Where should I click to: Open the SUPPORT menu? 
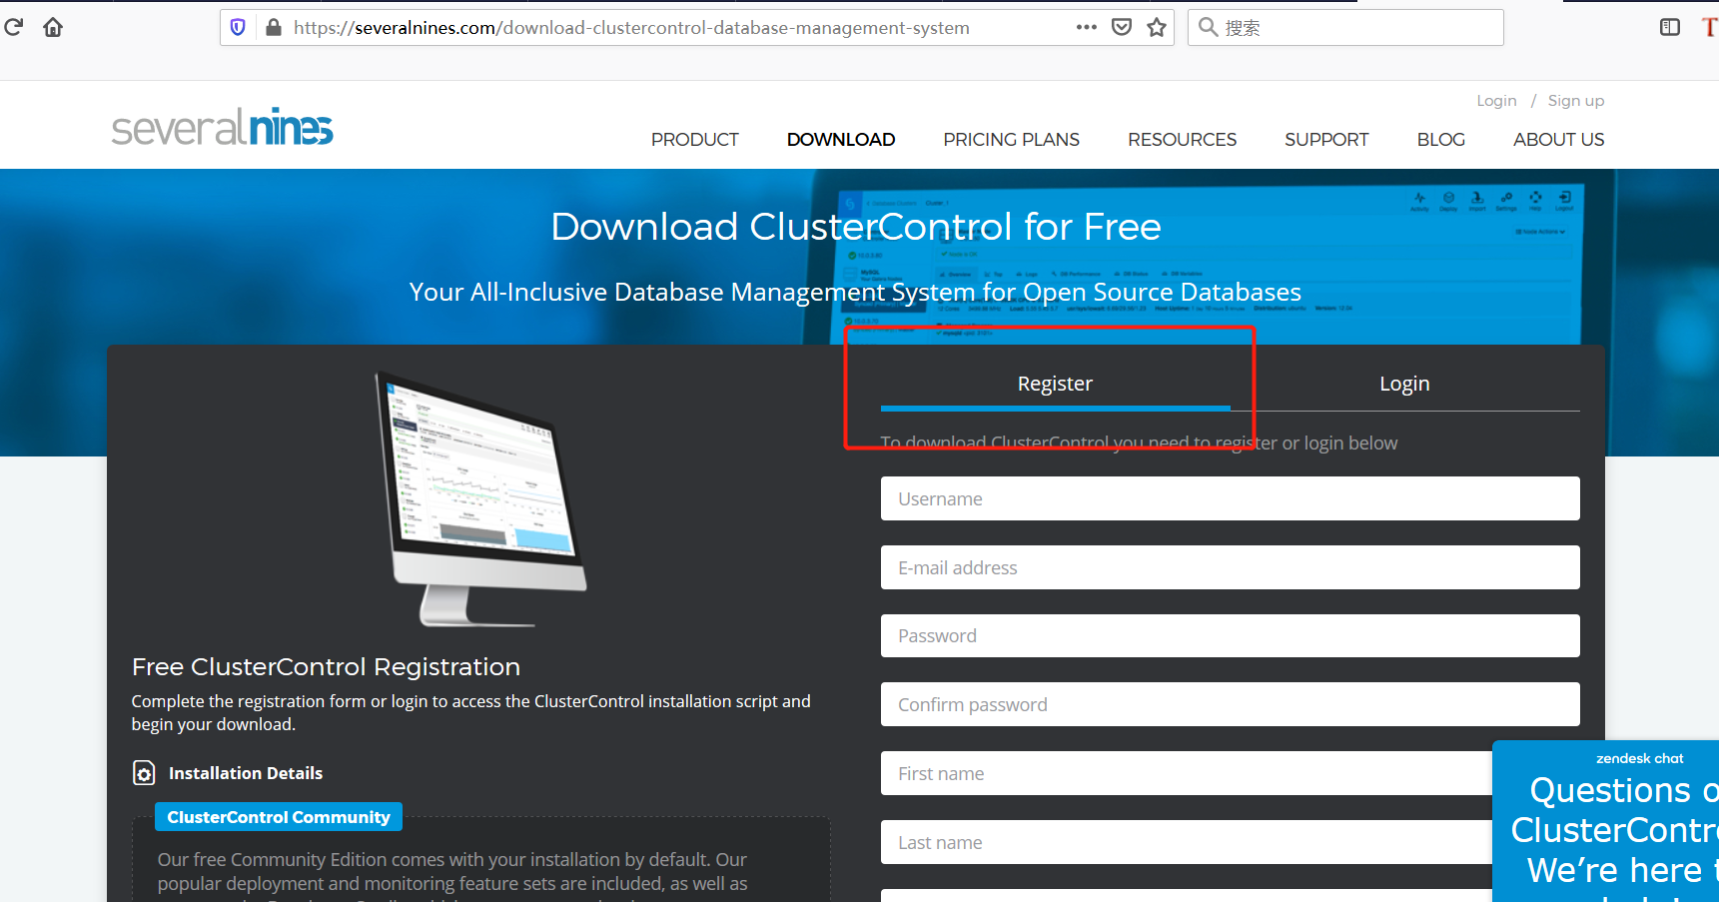[1326, 140]
